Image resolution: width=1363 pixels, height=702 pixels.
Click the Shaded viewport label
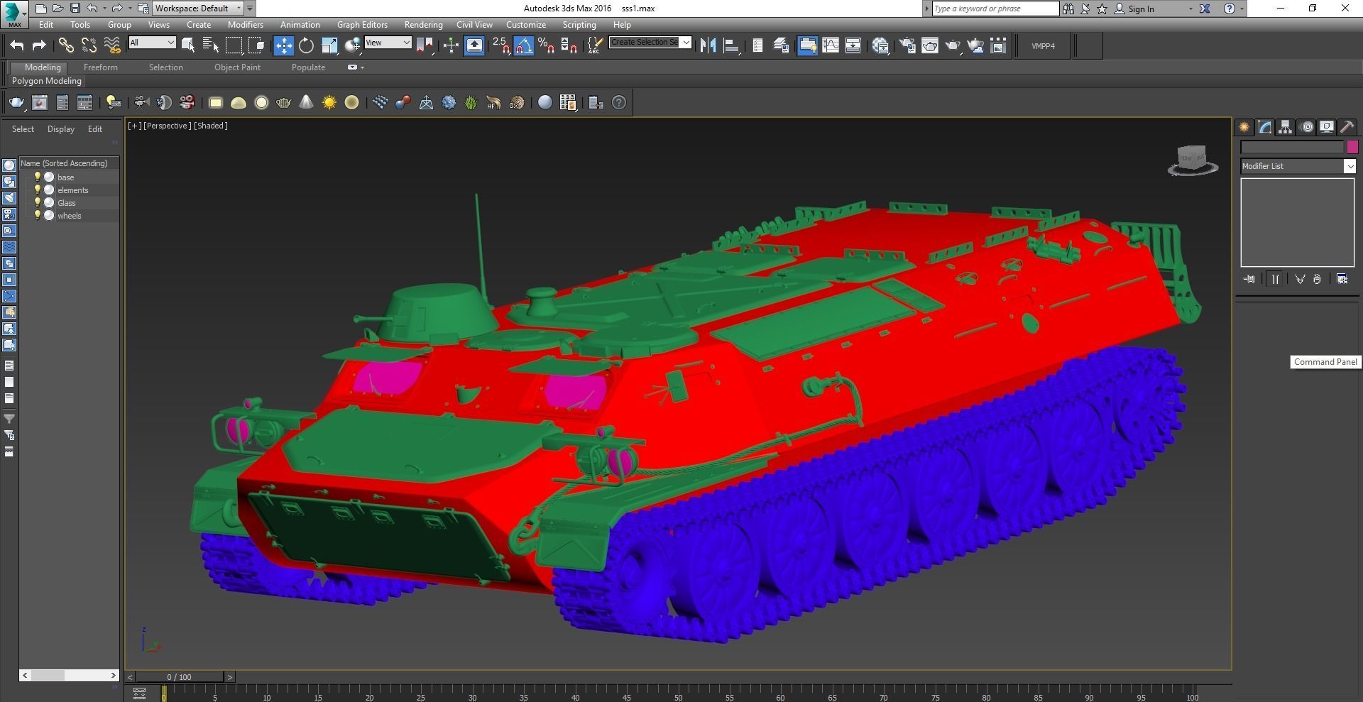211,126
